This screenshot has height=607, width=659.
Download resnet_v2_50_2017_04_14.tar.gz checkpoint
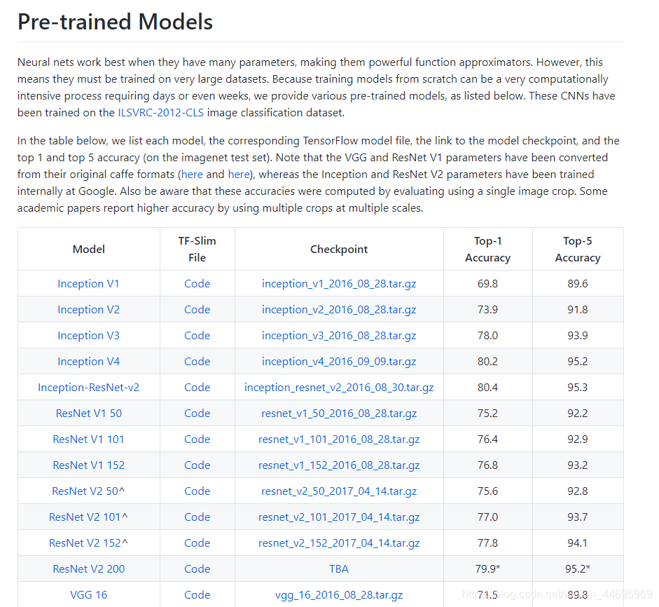(339, 491)
